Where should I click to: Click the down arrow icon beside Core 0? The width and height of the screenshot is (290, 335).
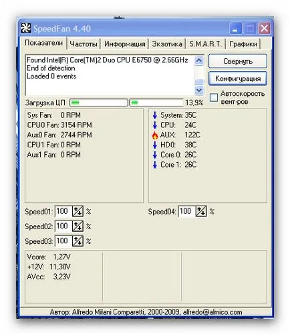tap(155, 155)
